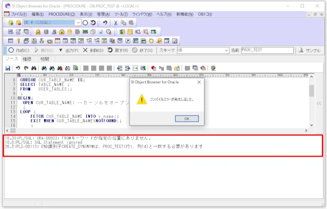Switch to the 権限 tab
The width and height of the screenshot is (327, 209).
pyautogui.click(x=27, y=59)
